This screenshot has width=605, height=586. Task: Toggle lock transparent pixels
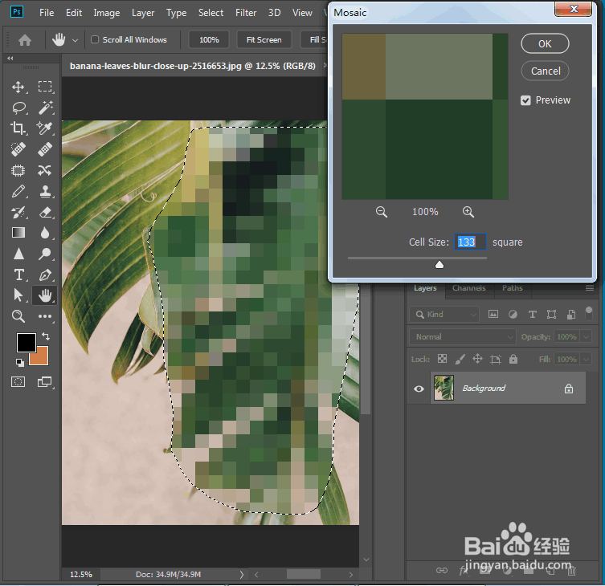(442, 359)
